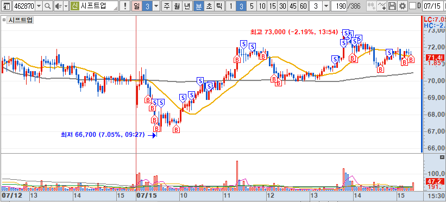This screenshot has height=202, width=446.
Task: Click the 07/15 date on time axis
Action: coord(147,195)
